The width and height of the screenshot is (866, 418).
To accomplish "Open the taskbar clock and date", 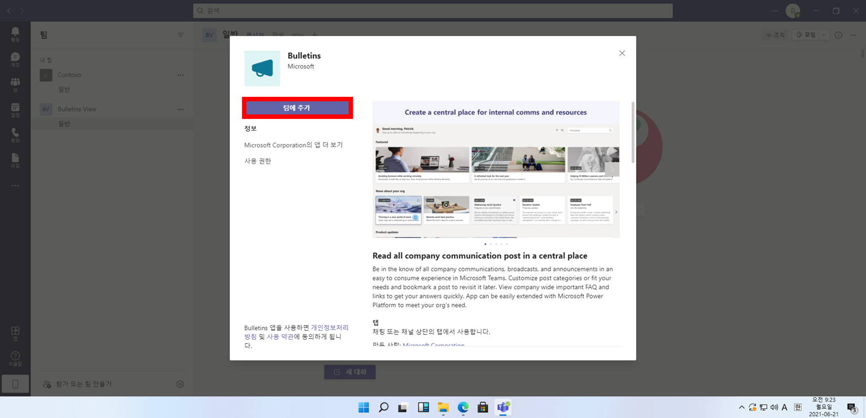I will point(824,407).
